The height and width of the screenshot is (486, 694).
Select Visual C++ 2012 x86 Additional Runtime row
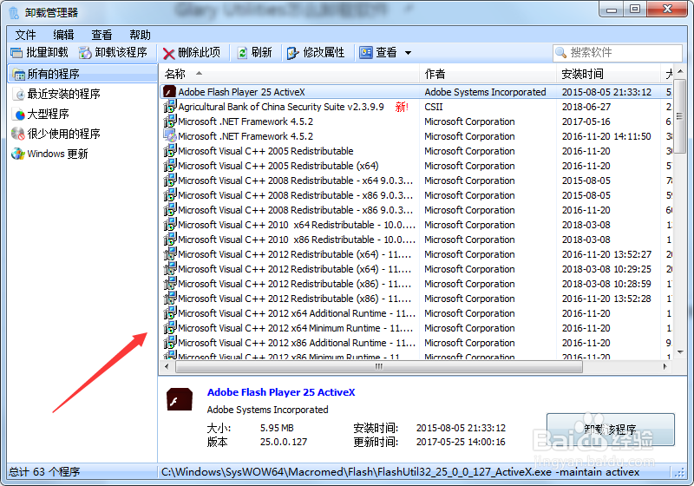(416, 343)
